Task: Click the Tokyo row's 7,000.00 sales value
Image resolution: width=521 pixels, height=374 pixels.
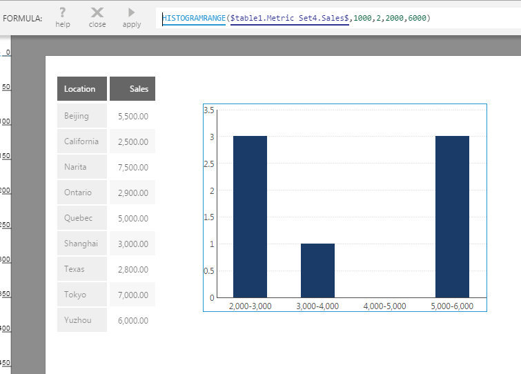Action: pos(132,295)
